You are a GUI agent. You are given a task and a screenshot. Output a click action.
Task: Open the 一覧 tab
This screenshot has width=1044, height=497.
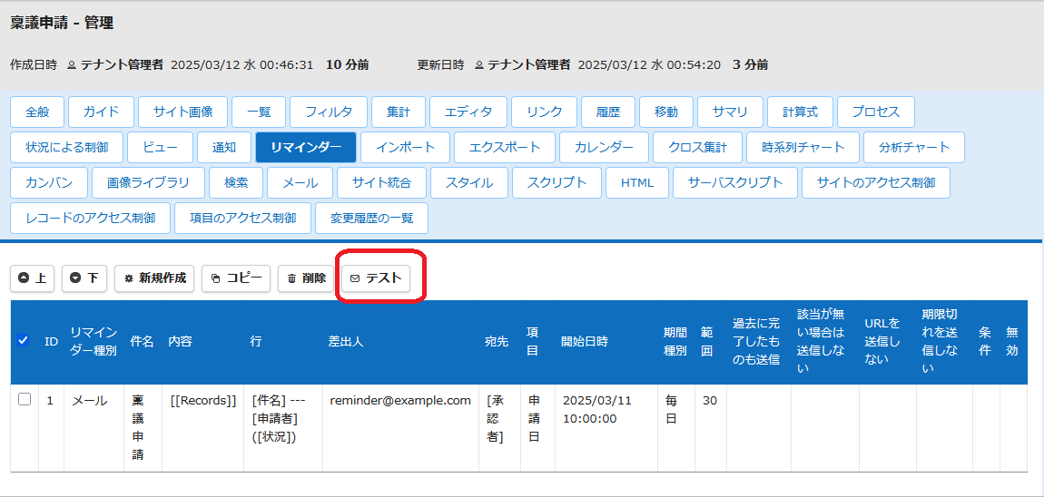(x=259, y=112)
